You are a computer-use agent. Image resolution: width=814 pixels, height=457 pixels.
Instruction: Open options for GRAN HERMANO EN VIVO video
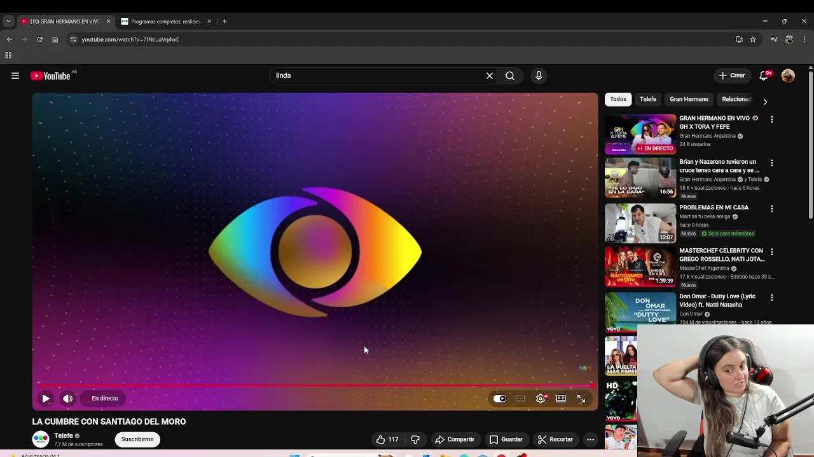tap(771, 119)
